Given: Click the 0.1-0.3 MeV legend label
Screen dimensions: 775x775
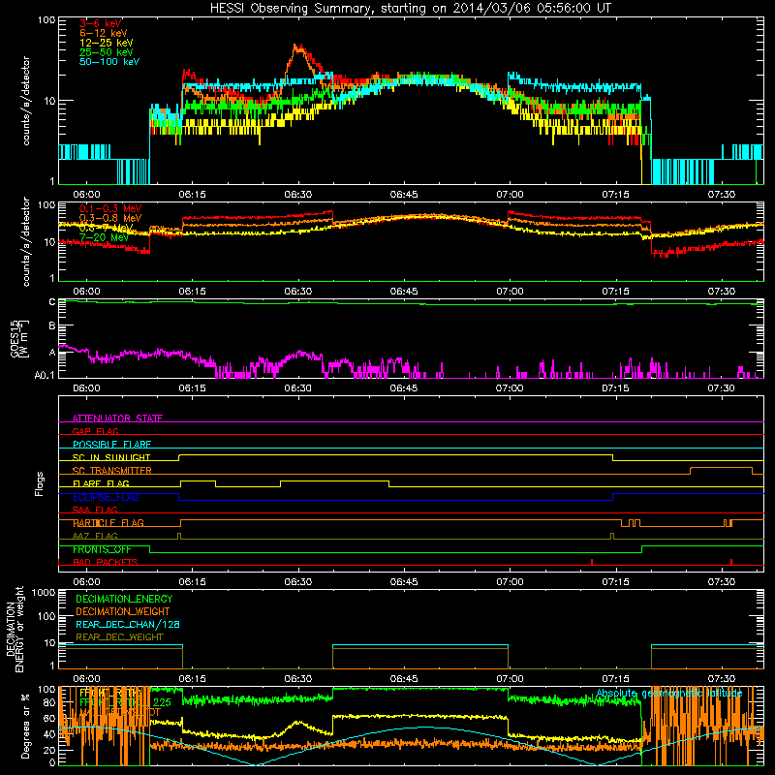Looking at the screenshot, I should coord(110,208).
